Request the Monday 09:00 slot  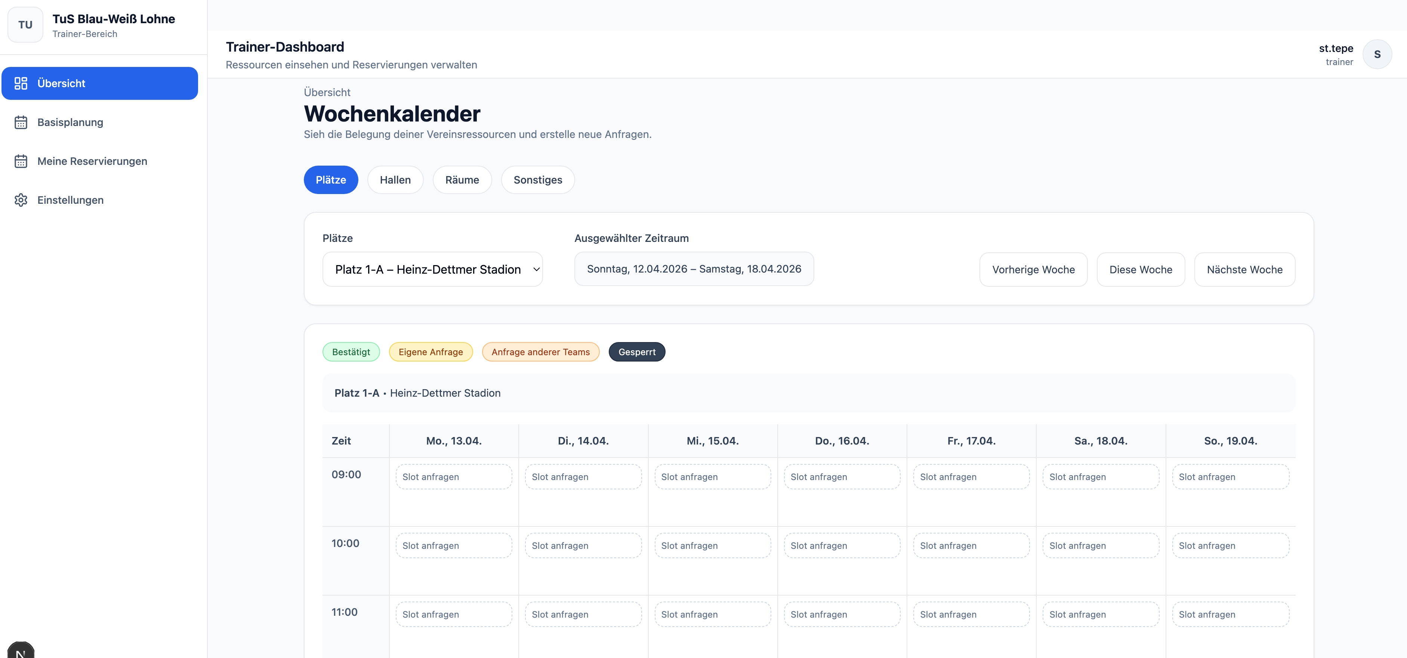[454, 477]
